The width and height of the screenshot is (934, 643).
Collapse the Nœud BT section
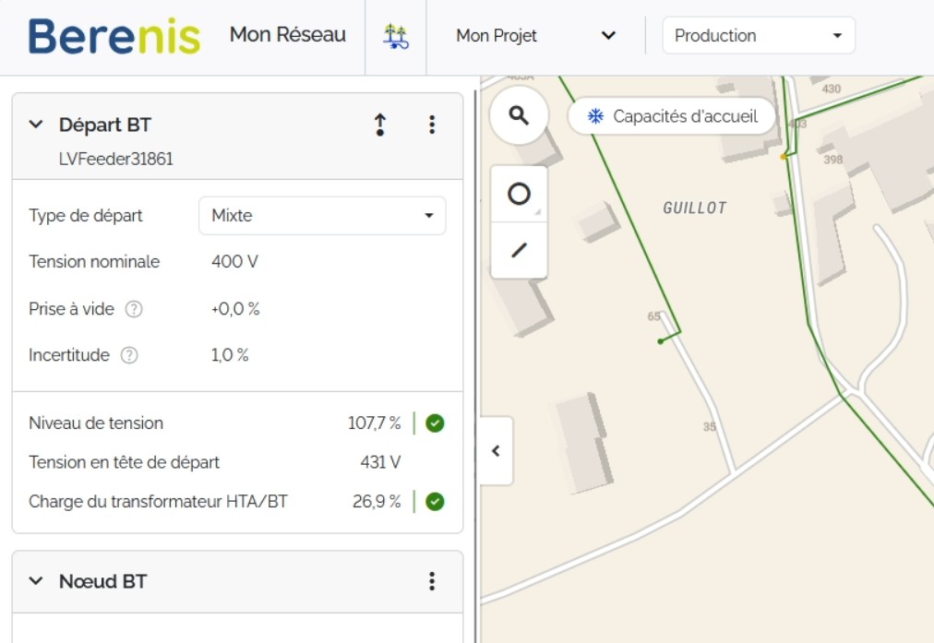[36, 581]
